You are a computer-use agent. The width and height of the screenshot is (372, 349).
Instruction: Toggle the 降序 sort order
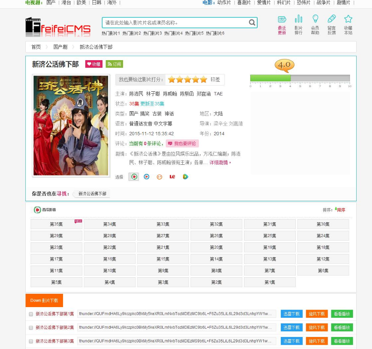(x=340, y=210)
